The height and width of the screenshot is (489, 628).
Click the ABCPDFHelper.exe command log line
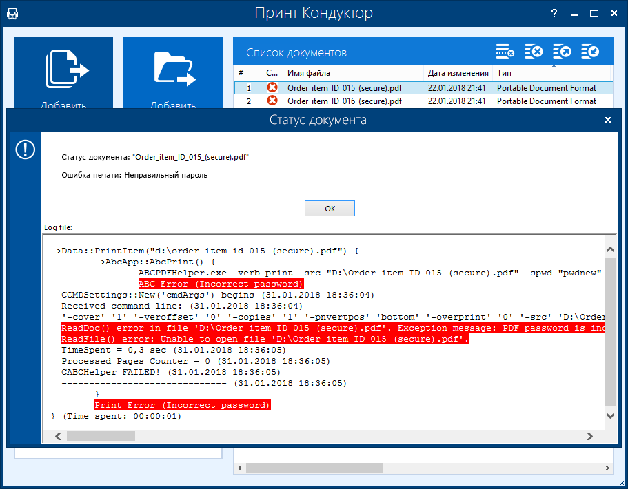point(370,273)
